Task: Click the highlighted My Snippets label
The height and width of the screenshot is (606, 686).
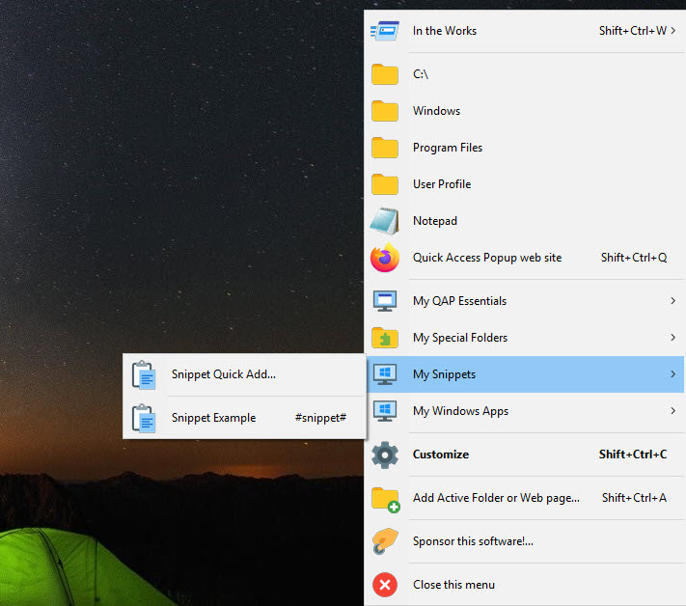Action: tap(444, 374)
